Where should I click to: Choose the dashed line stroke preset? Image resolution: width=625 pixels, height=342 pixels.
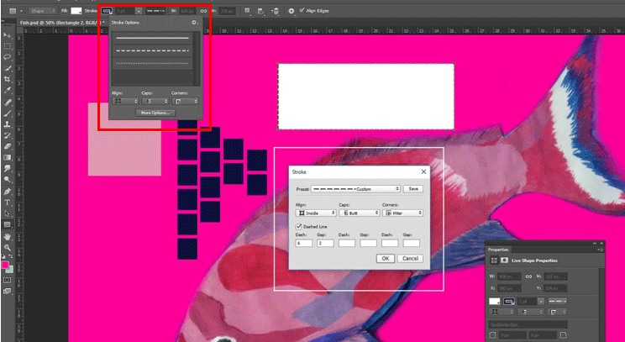tap(152, 50)
